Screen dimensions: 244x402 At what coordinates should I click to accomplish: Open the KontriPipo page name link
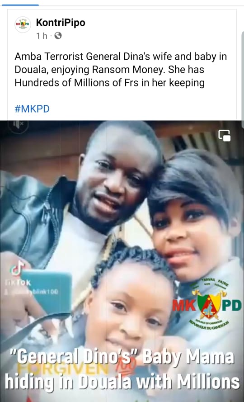(x=61, y=23)
